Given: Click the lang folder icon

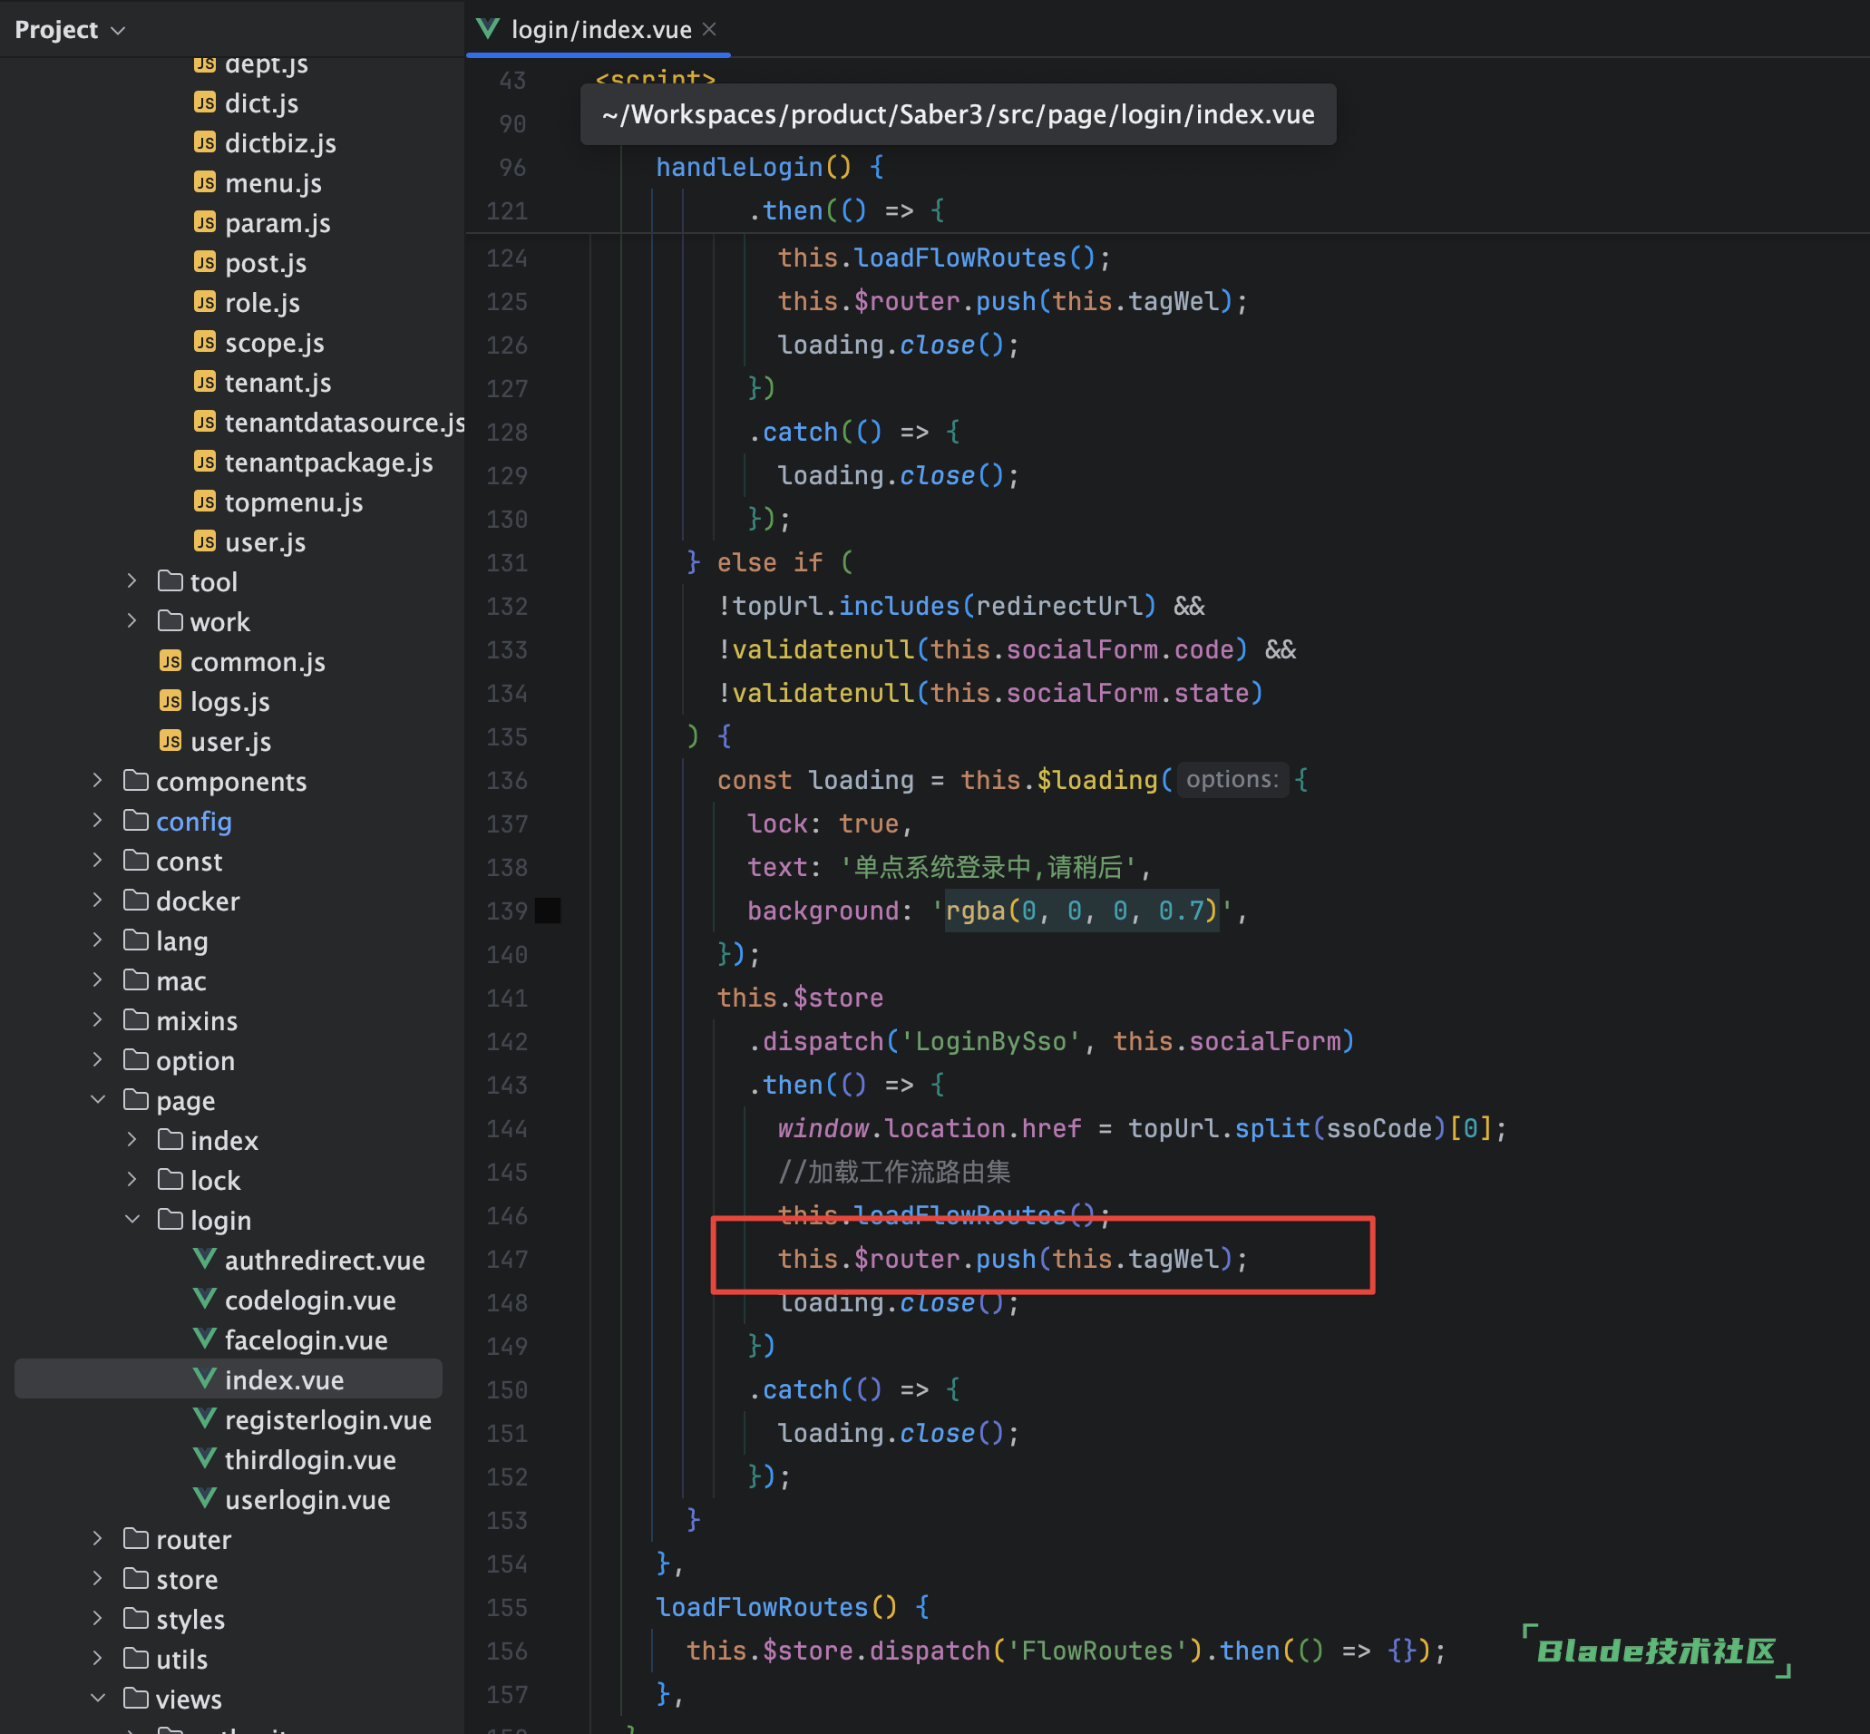Looking at the screenshot, I should tap(136, 940).
